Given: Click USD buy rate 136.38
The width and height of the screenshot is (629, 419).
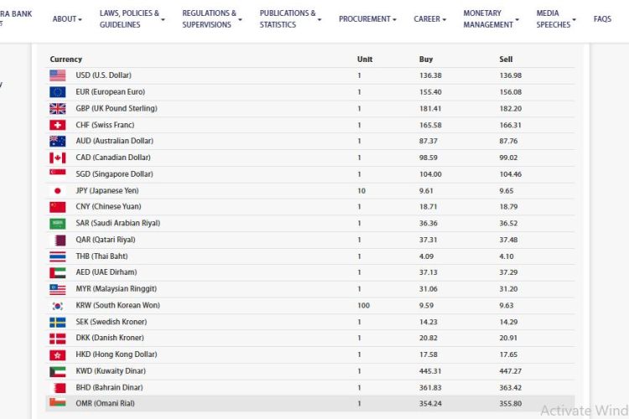Looking at the screenshot, I should click(430, 75).
